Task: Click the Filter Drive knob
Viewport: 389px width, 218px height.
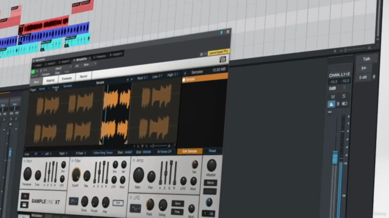Action: 84,202
